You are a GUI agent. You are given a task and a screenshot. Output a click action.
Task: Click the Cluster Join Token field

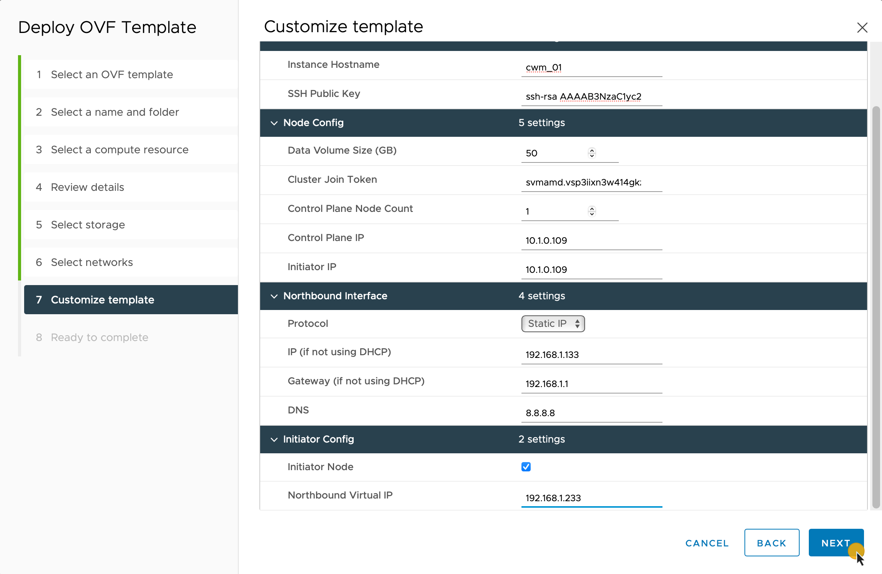(x=591, y=182)
